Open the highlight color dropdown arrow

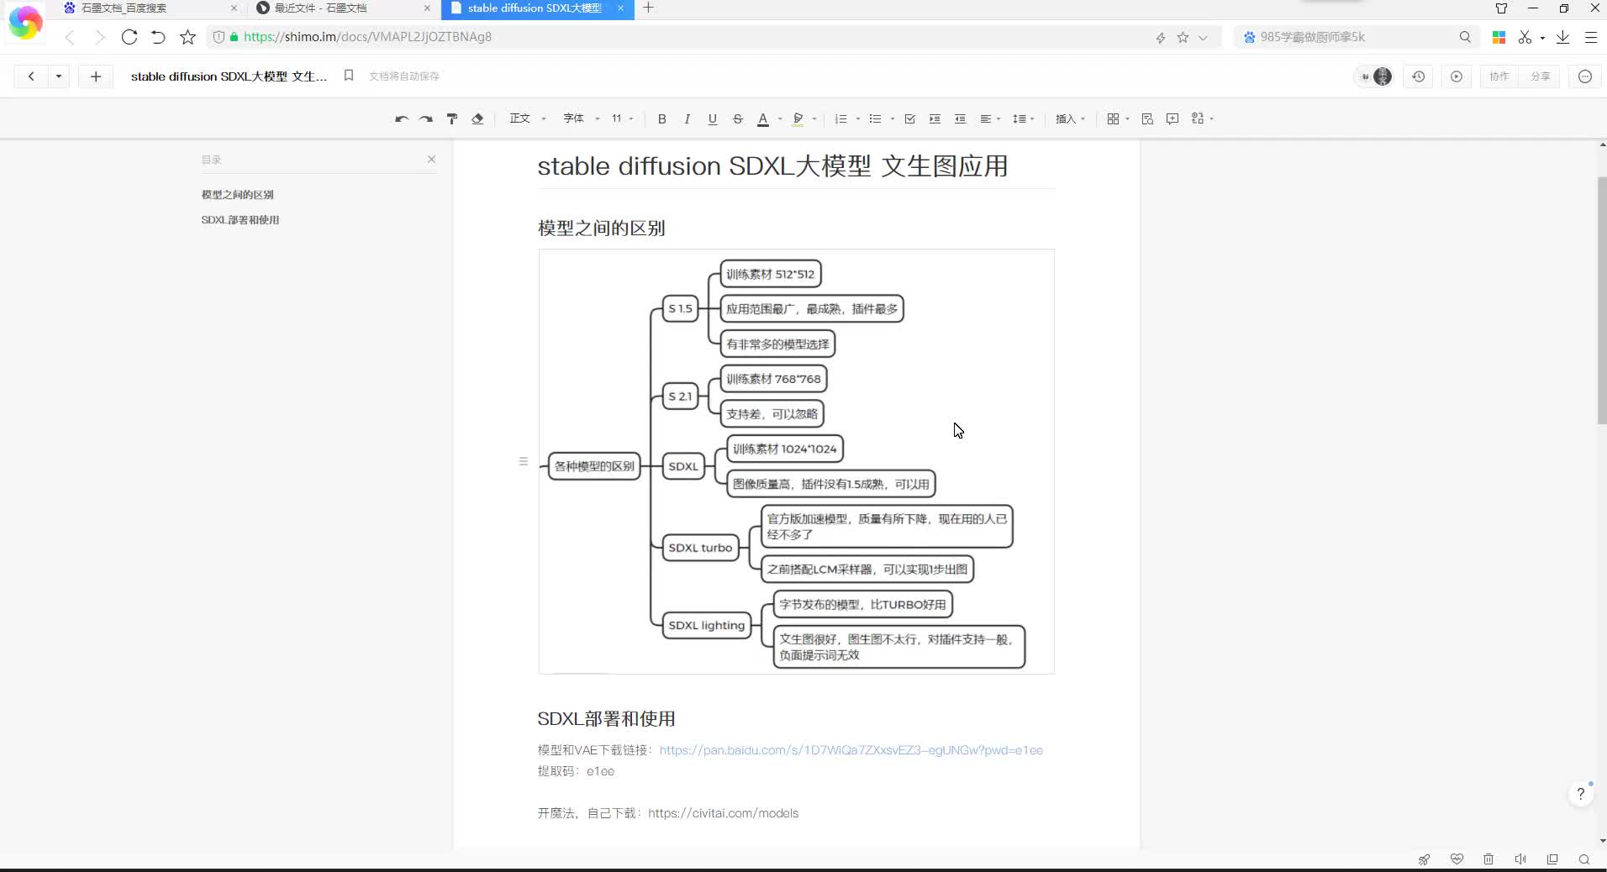(x=814, y=119)
